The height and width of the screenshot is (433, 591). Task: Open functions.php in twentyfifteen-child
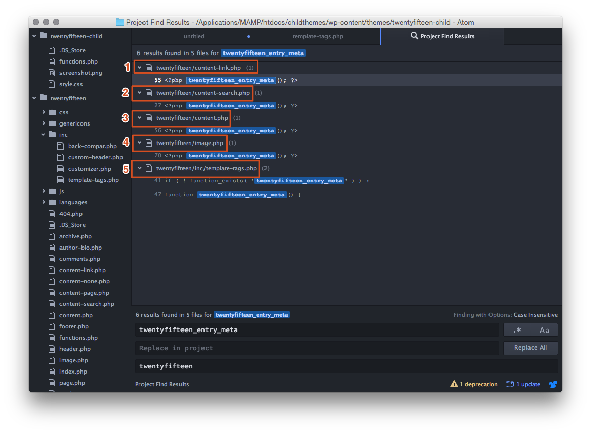point(78,61)
